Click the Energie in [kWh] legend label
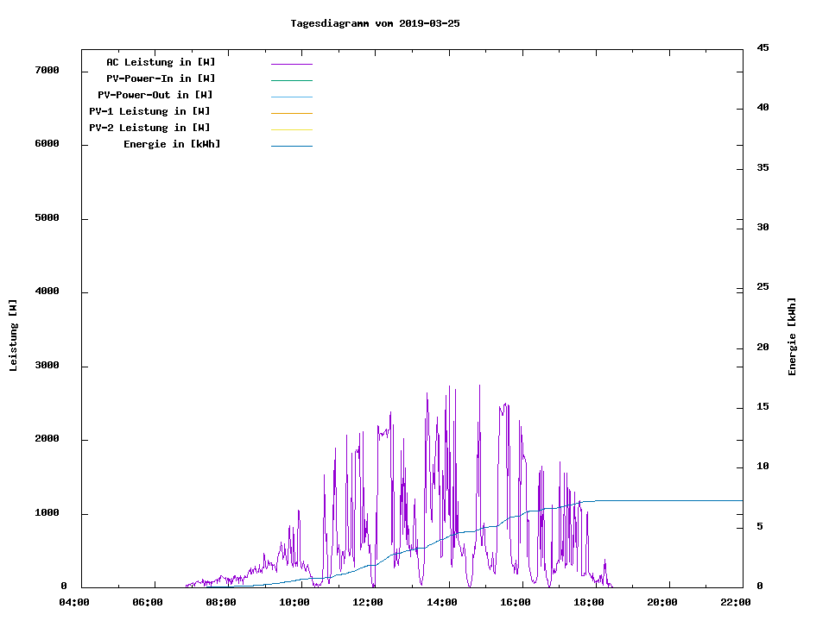Image resolution: width=829 pixels, height=621 pixels. pyautogui.click(x=172, y=144)
